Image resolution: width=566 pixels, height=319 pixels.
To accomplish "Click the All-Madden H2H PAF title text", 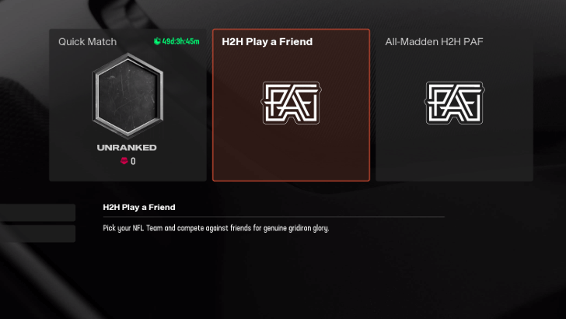I will 434,41.
